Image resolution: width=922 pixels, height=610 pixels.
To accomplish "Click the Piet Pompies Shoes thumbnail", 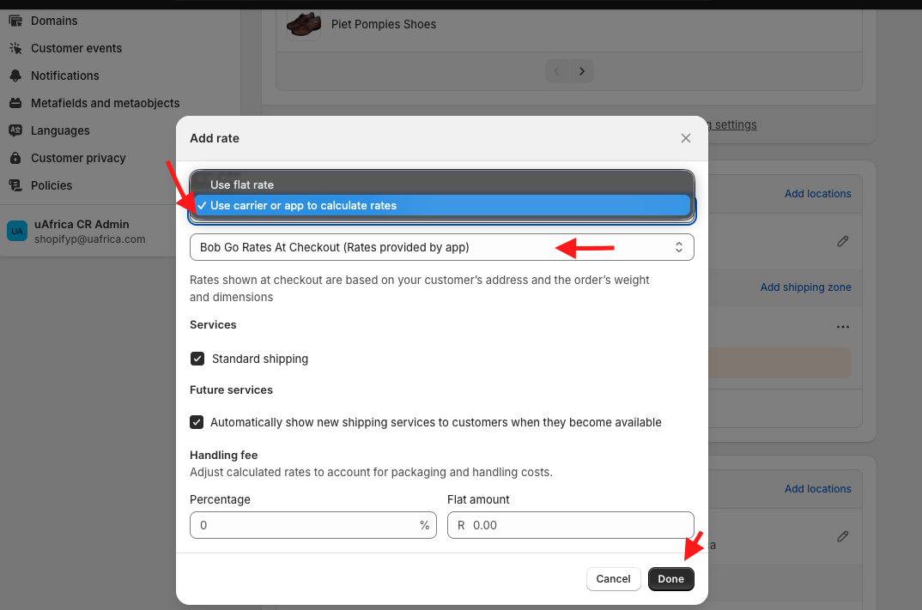I will tap(304, 24).
